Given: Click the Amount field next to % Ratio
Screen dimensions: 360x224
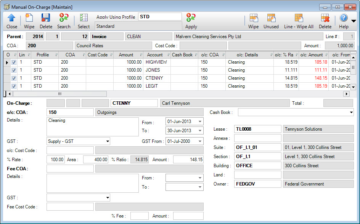Looking at the screenshot, I should pos(188,160).
